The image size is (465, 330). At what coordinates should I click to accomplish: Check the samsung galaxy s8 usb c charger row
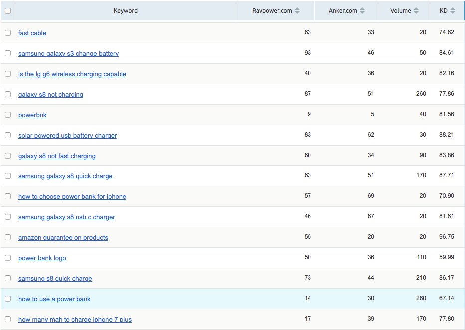click(8, 217)
